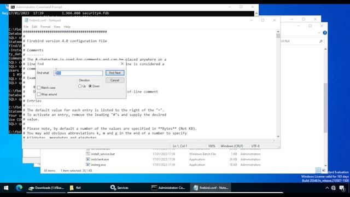Cancel the Find dialog

point(115,80)
